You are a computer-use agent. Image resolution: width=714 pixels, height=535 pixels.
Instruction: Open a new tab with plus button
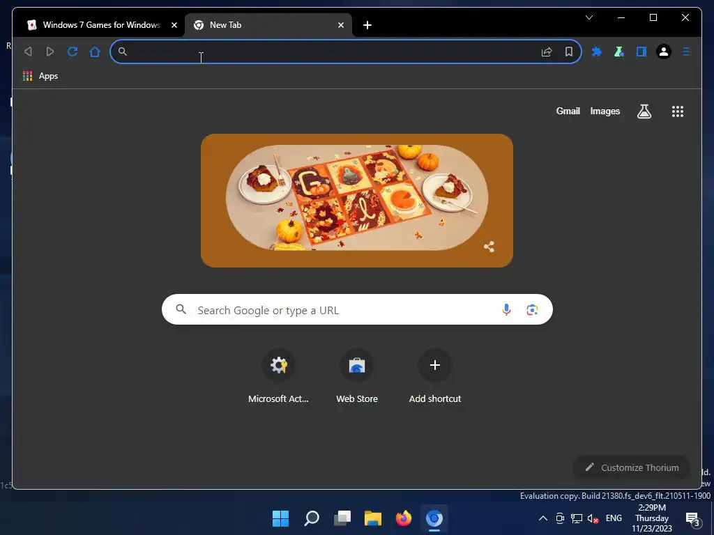(367, 25)
